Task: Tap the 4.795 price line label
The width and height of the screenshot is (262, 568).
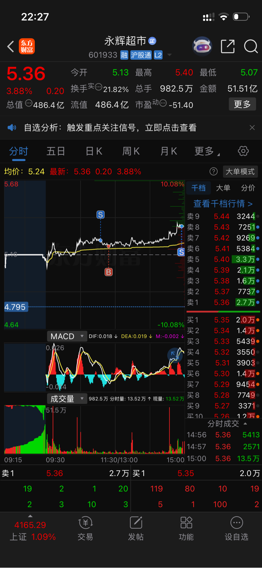Action: [x=15, y=307]
